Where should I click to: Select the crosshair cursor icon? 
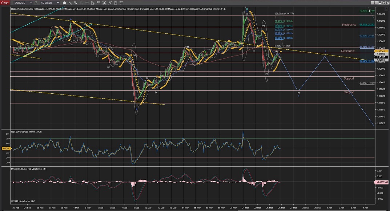[87, 3]
